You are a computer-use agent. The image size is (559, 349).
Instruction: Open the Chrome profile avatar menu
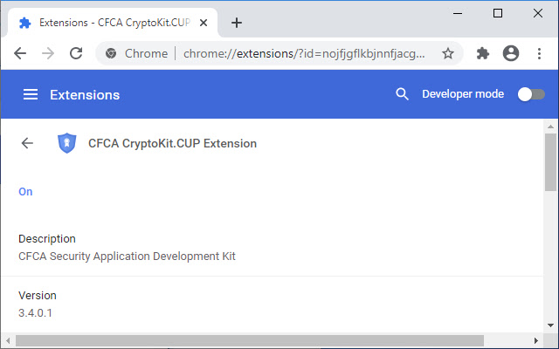click(x=511, y=53)
